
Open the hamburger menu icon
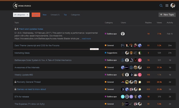[x=167, y=5]
